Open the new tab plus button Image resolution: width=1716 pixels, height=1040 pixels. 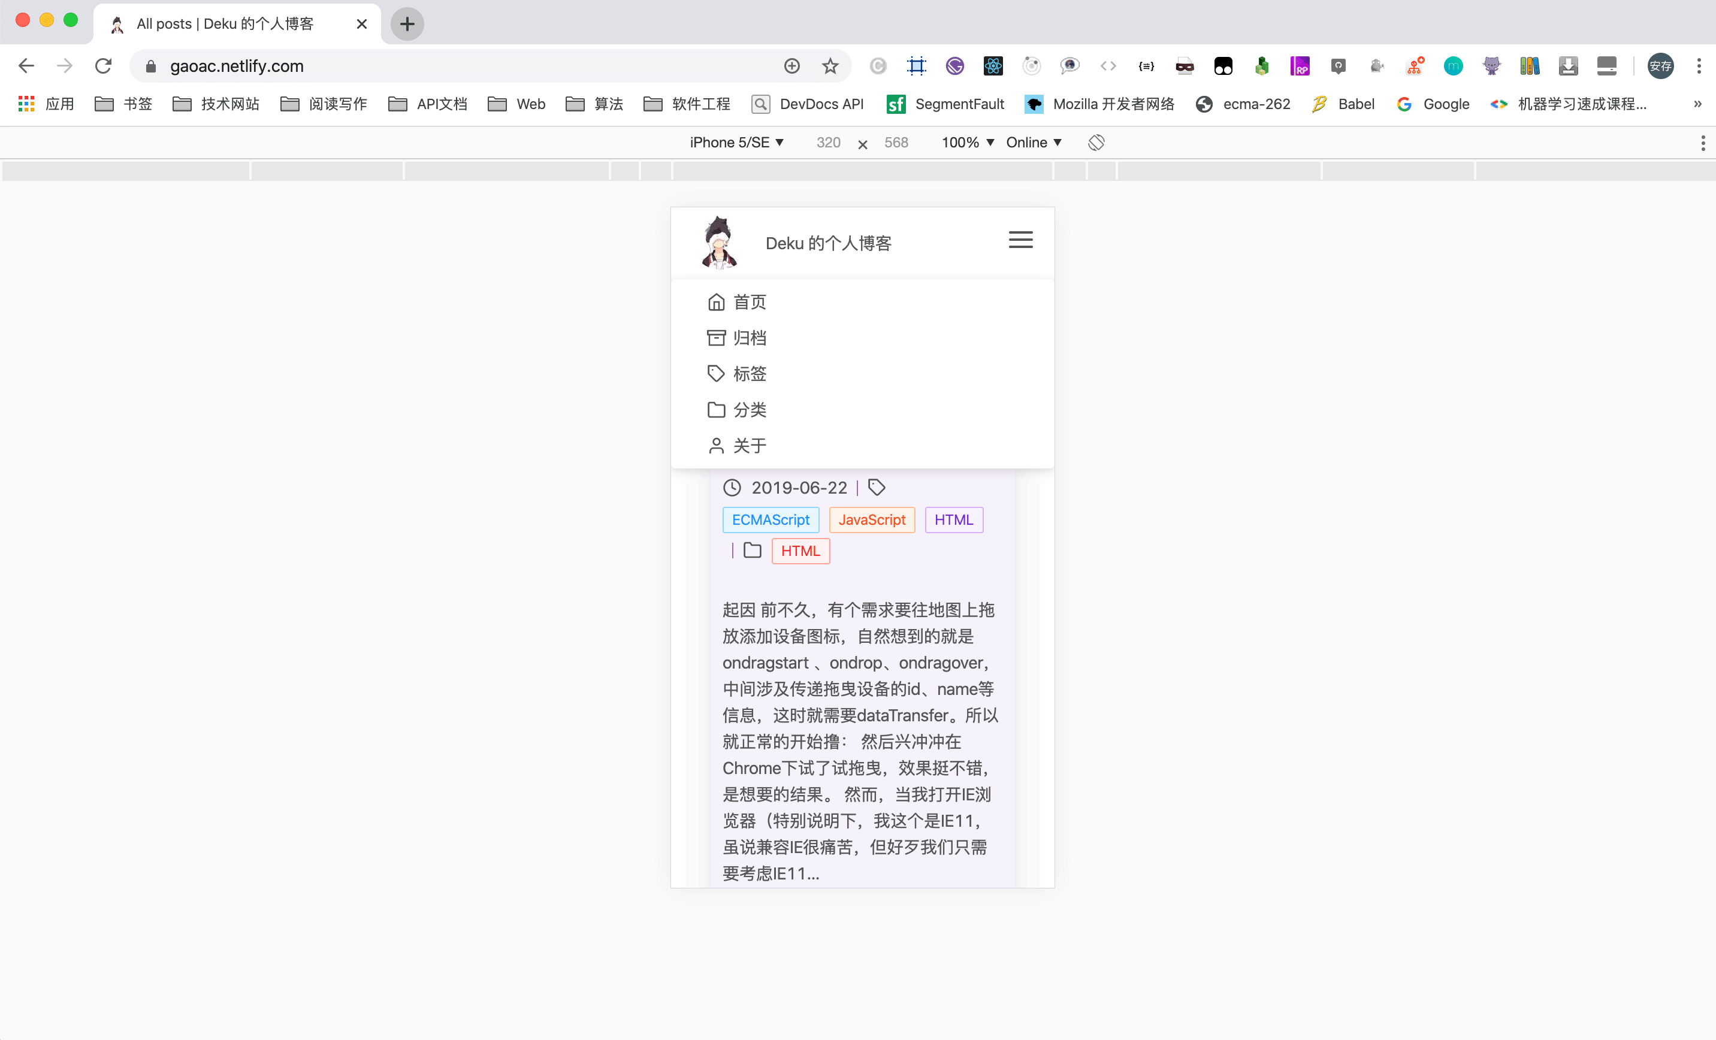click(x=407, y=25)
